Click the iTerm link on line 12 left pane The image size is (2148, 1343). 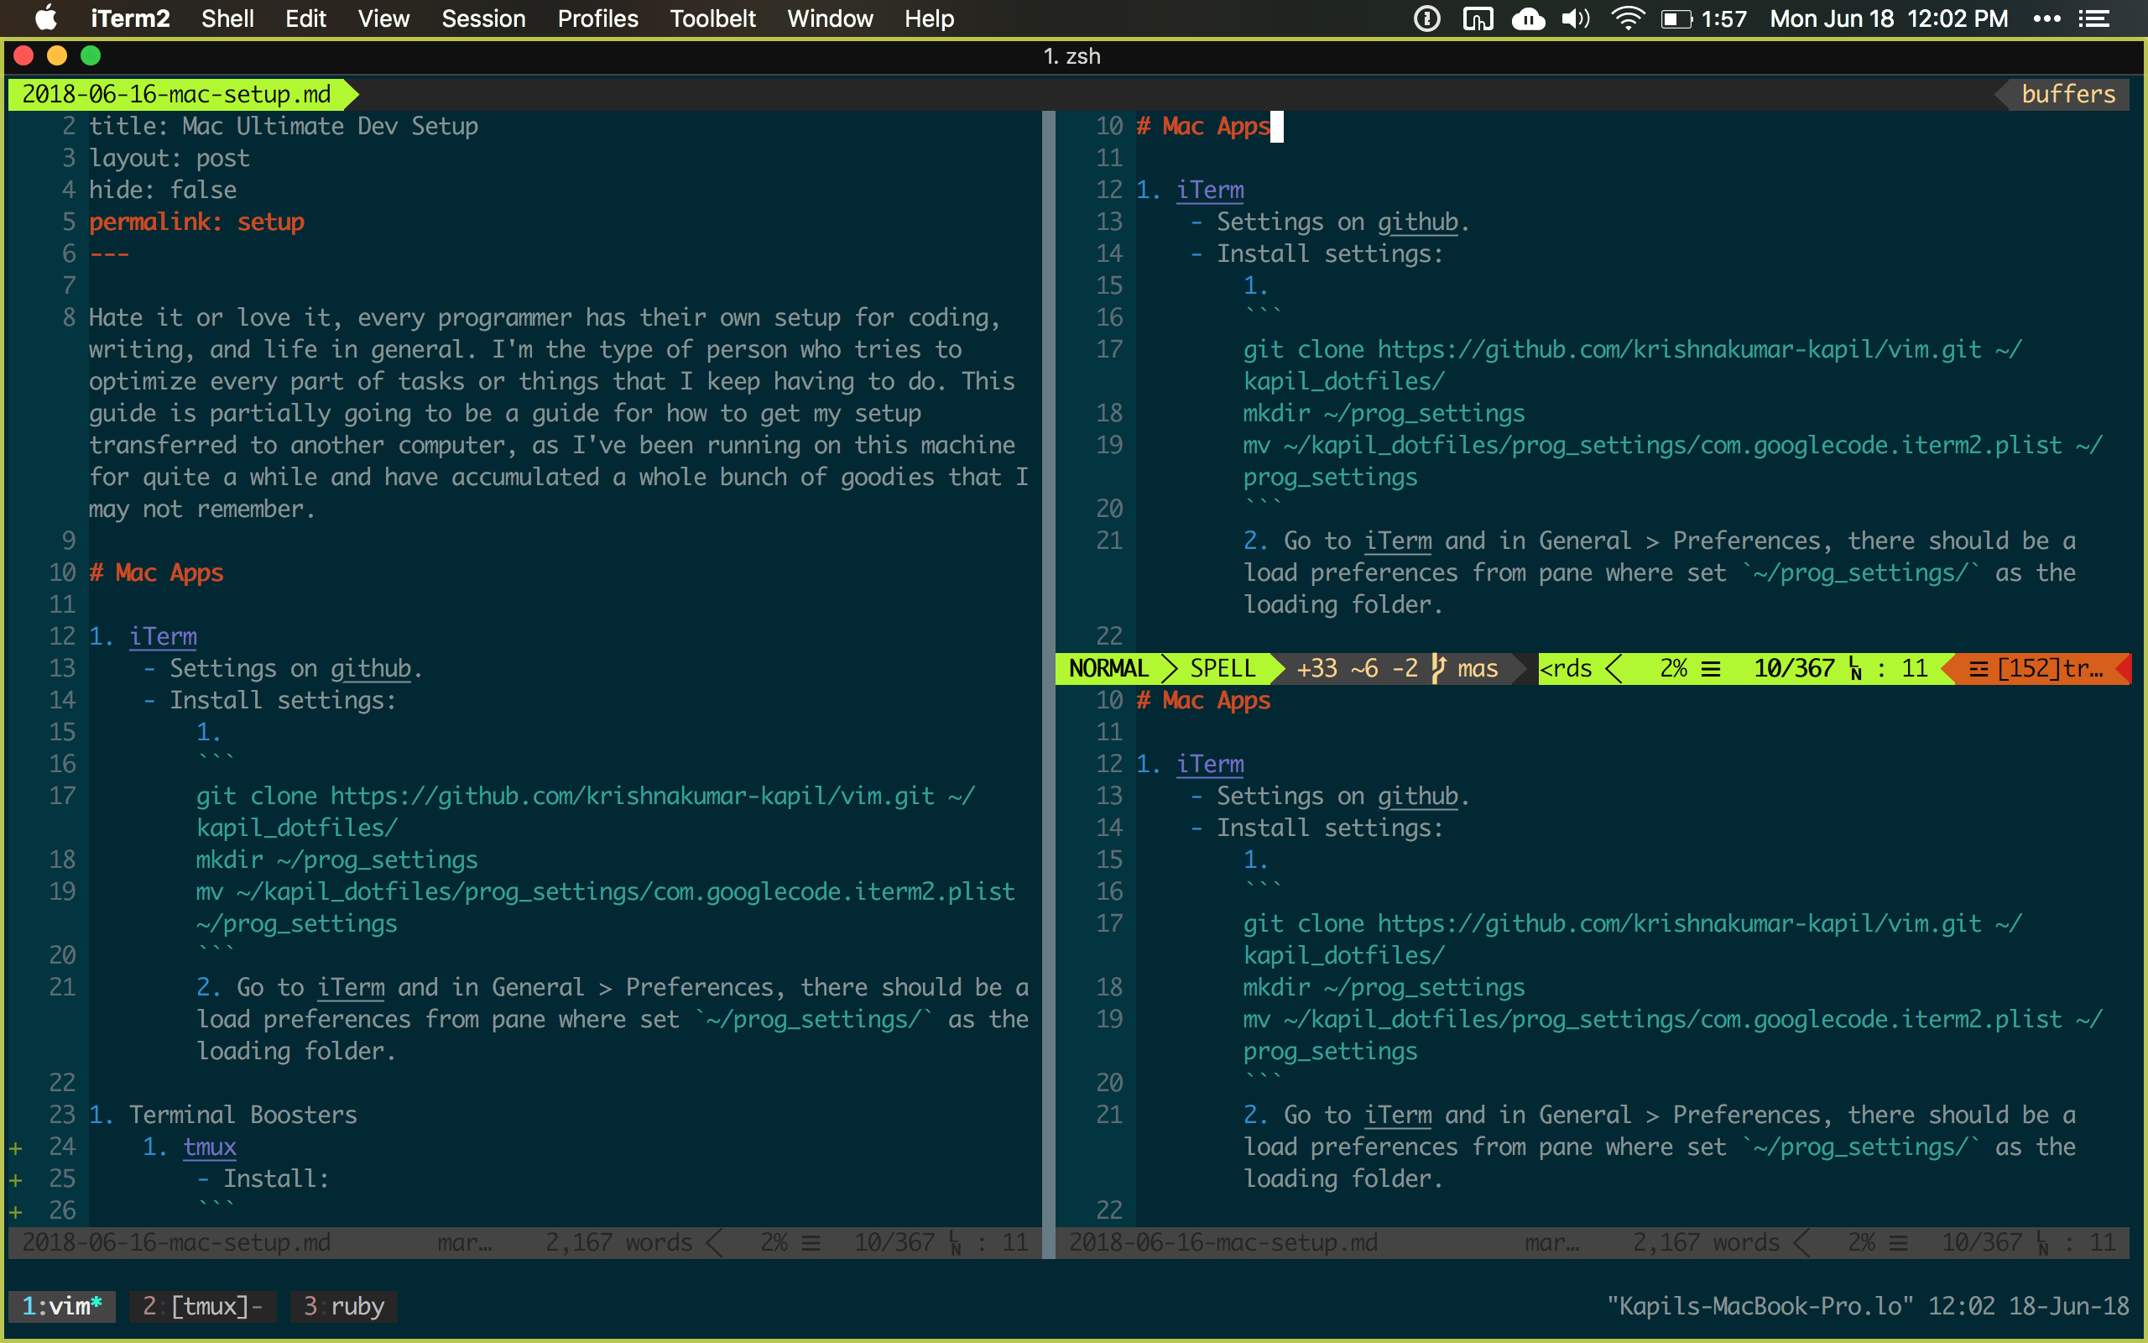pyautogui.click(x=164, y=636)
